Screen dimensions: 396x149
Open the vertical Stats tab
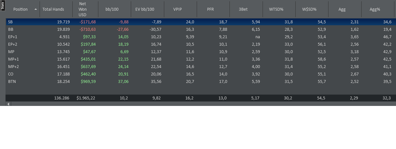pos(2,6)
